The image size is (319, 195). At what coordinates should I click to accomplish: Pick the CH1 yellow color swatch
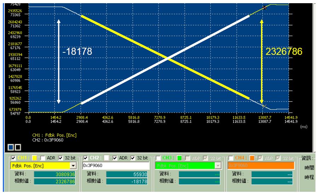35,157
